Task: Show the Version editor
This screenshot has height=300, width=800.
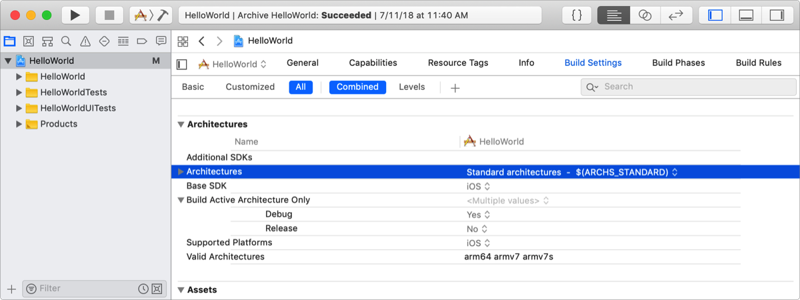Action: click(675, 15)
